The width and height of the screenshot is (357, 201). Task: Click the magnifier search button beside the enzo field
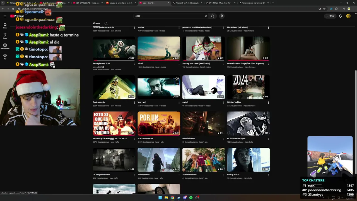212,16
